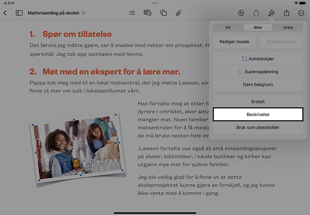
Task: Click the document title 'Matinnsamling på skolen'
Action: [x=54, y=13]
